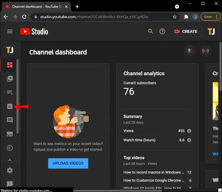
Task: Open the search magnifier icon
Action: 151,32
